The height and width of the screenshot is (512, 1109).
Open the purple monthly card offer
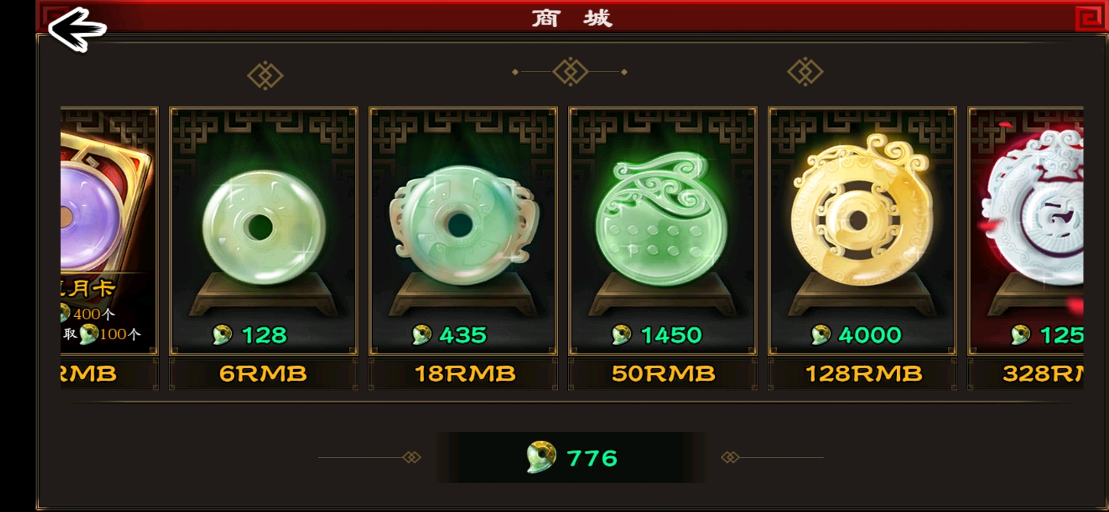point(109,231)
